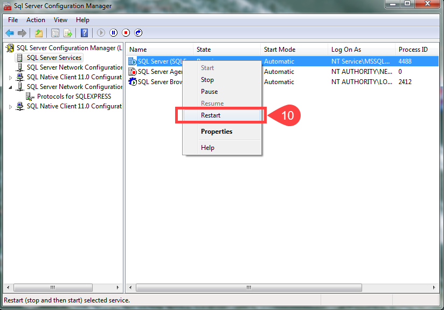
Task: Collapse the expanded SQL Server Network Configuration node
Action: [x=10, y=87]
